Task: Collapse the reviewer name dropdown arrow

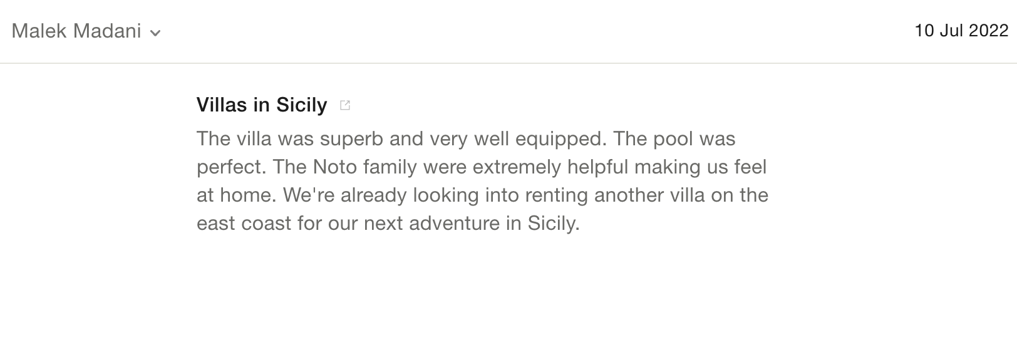Action: click(x=156, y=31)
